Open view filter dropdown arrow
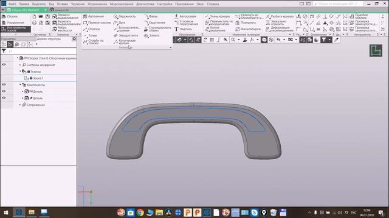 [x=329, y=40]
